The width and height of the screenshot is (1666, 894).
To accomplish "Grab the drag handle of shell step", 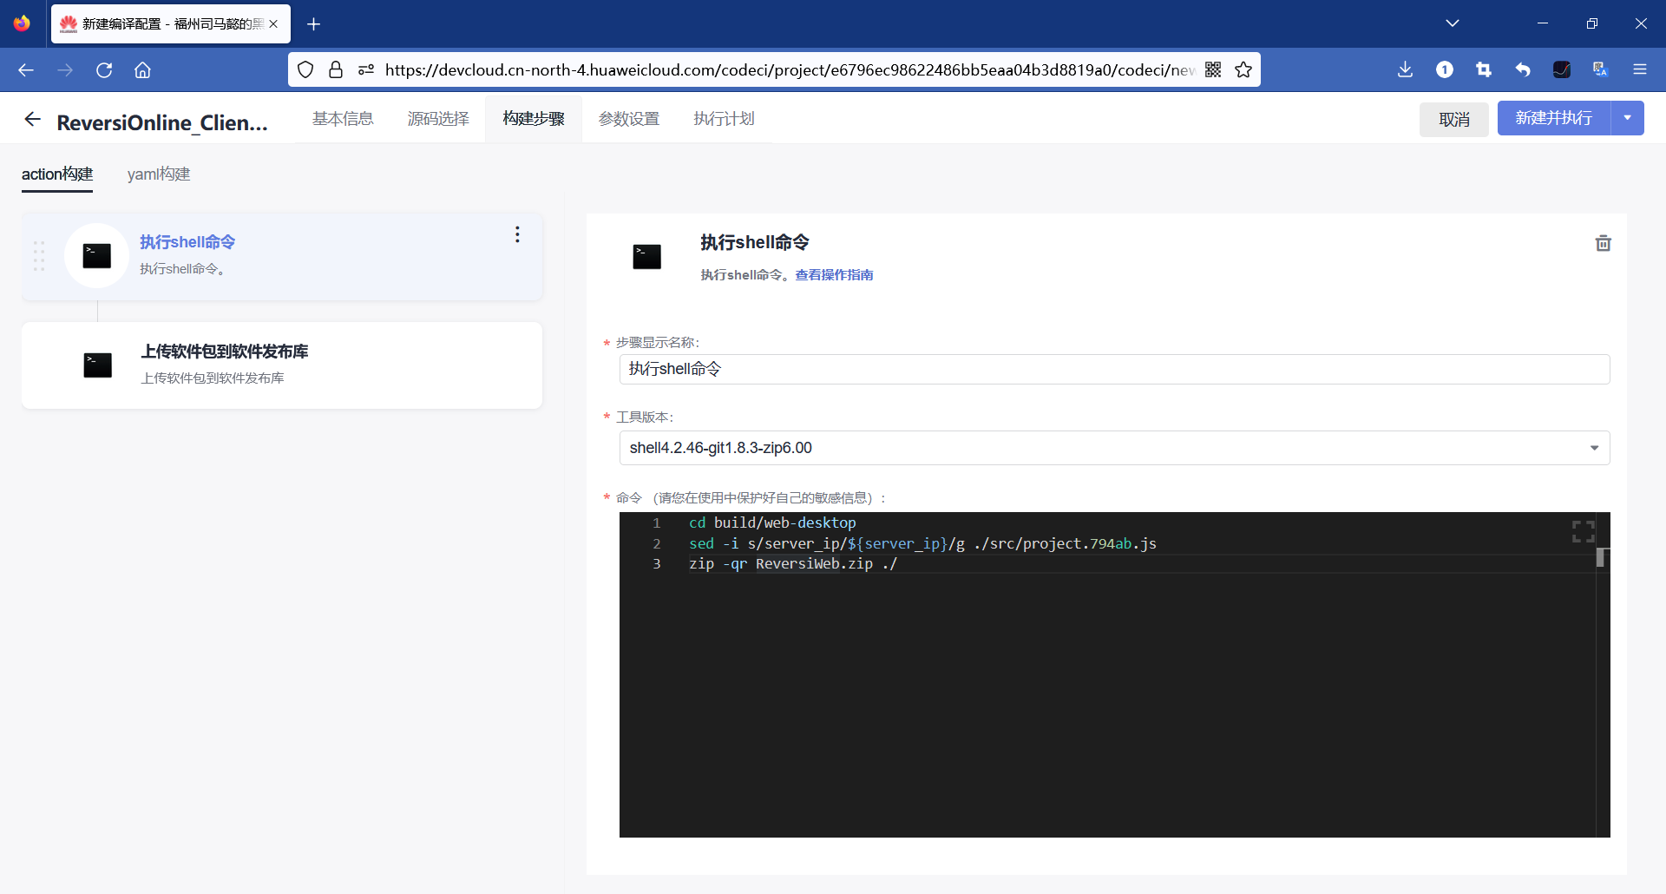I will coord(39,256).
